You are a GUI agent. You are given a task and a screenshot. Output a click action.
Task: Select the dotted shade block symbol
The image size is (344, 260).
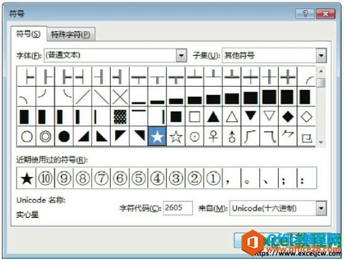point(120,117)
